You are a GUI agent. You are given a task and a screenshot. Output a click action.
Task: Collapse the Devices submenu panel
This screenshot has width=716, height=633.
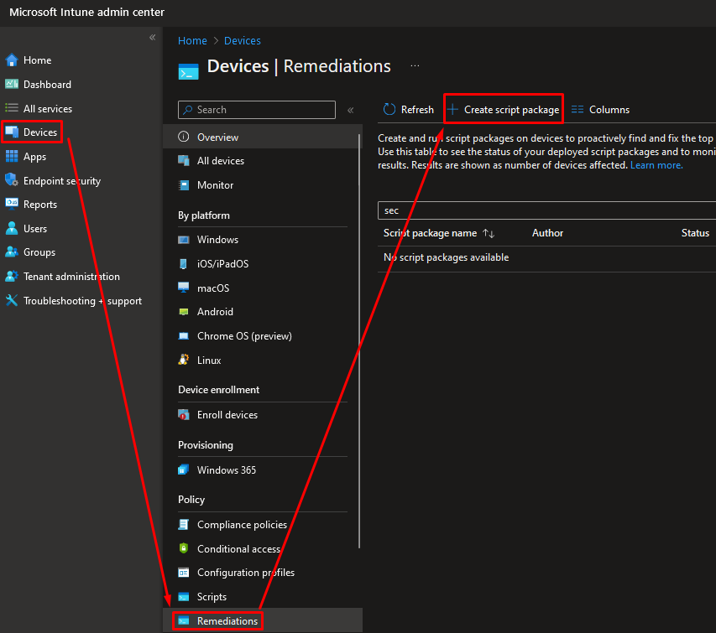(x=351, y=110)
